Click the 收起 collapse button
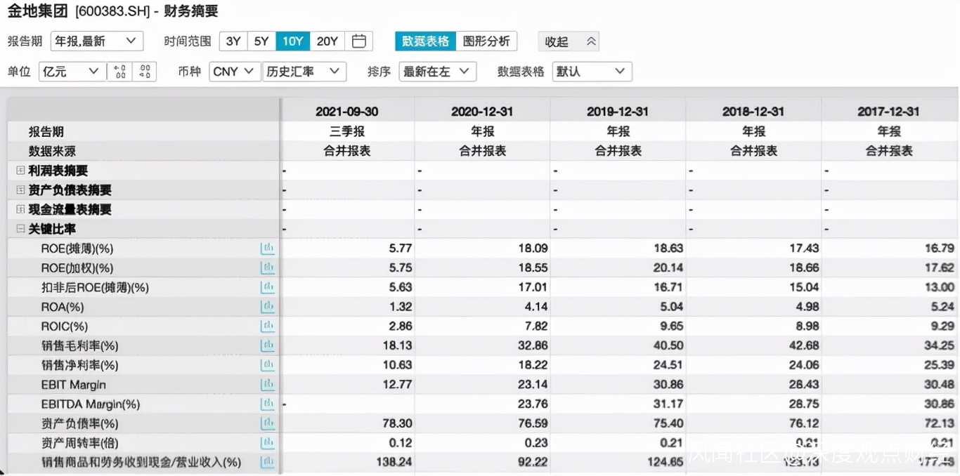960x476 pixels. click(569, 41)
